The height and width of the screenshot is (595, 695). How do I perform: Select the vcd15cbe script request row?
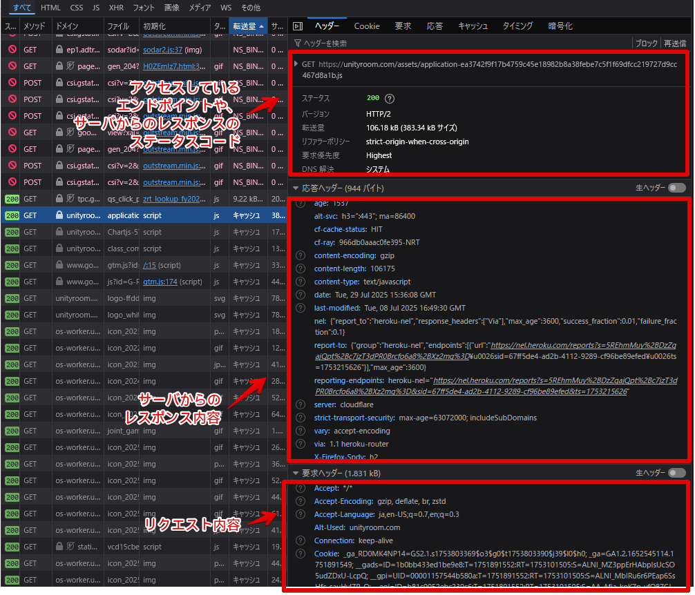click(x=144, y=547)
